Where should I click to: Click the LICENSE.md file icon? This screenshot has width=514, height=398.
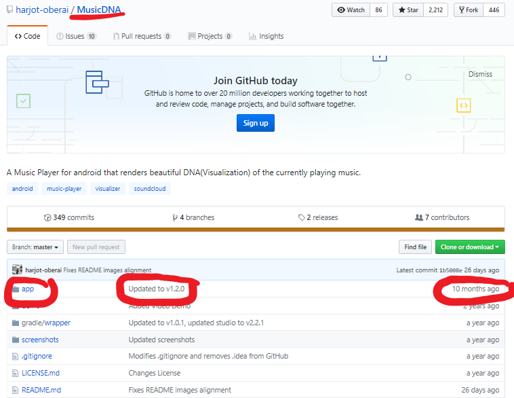coord(15,373)
